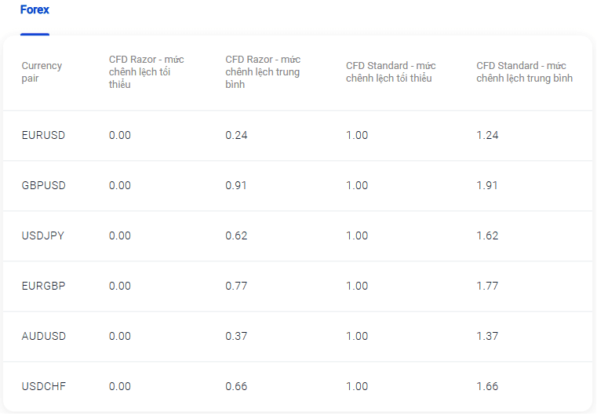The height and width of the screenshot is (416, 597).
Task: Click the 0.37 AUDUSD Razor average value
Action: click(236, 337)
